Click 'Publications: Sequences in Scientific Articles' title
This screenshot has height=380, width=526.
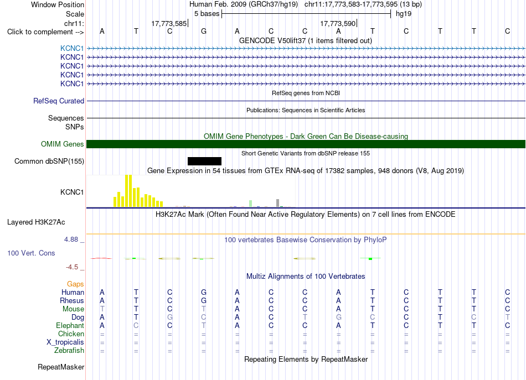coord(306,110)
